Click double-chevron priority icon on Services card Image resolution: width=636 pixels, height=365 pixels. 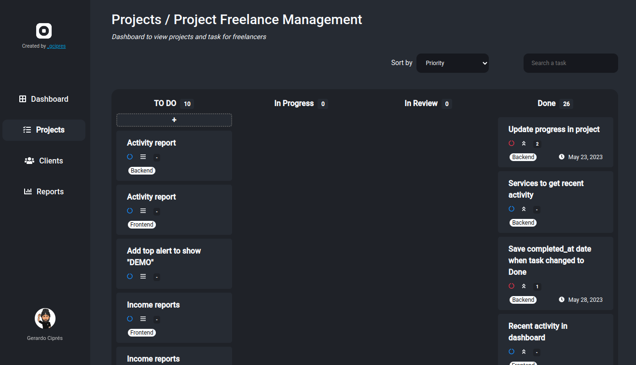(x=524, y=209)
